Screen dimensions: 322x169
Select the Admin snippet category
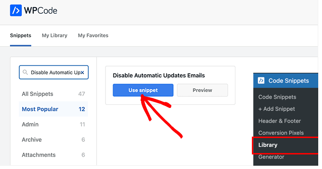pyautogui.click(x=53, y=124)
